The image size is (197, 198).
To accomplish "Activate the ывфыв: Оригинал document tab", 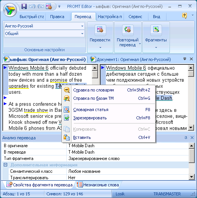I will [x=44, y=59].
